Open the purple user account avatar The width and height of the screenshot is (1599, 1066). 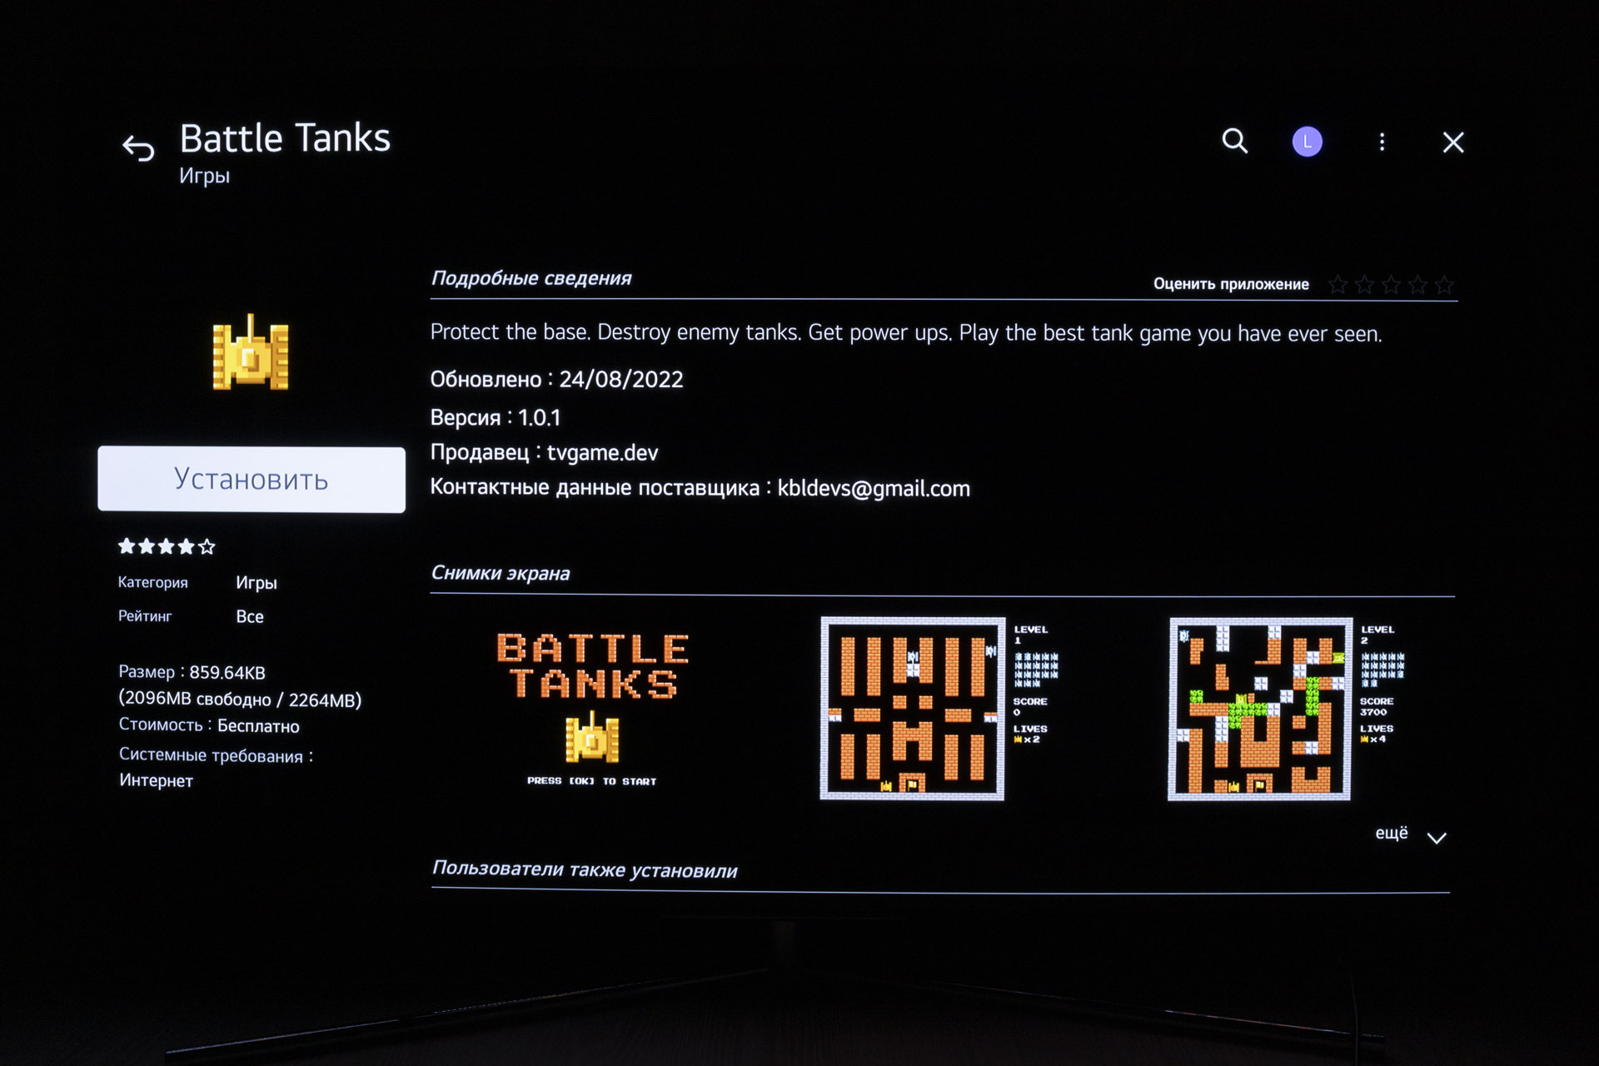1307,142
